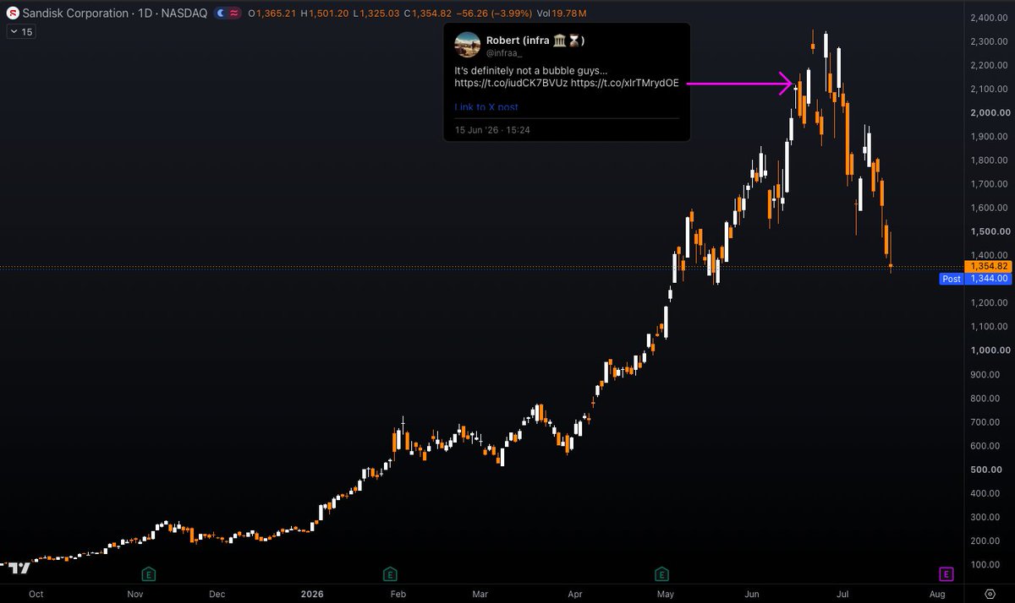Click the low value 1,325.03

tap(378, 14)
